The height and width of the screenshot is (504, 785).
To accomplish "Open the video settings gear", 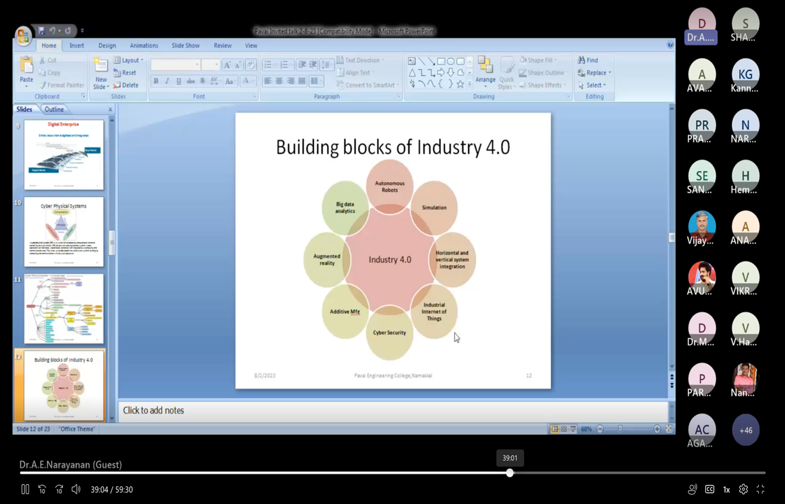I will (x=743, y=489).
